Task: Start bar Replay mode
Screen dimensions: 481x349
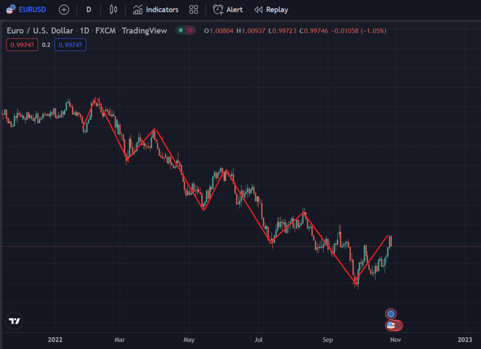Action: (x=271, y=9)
